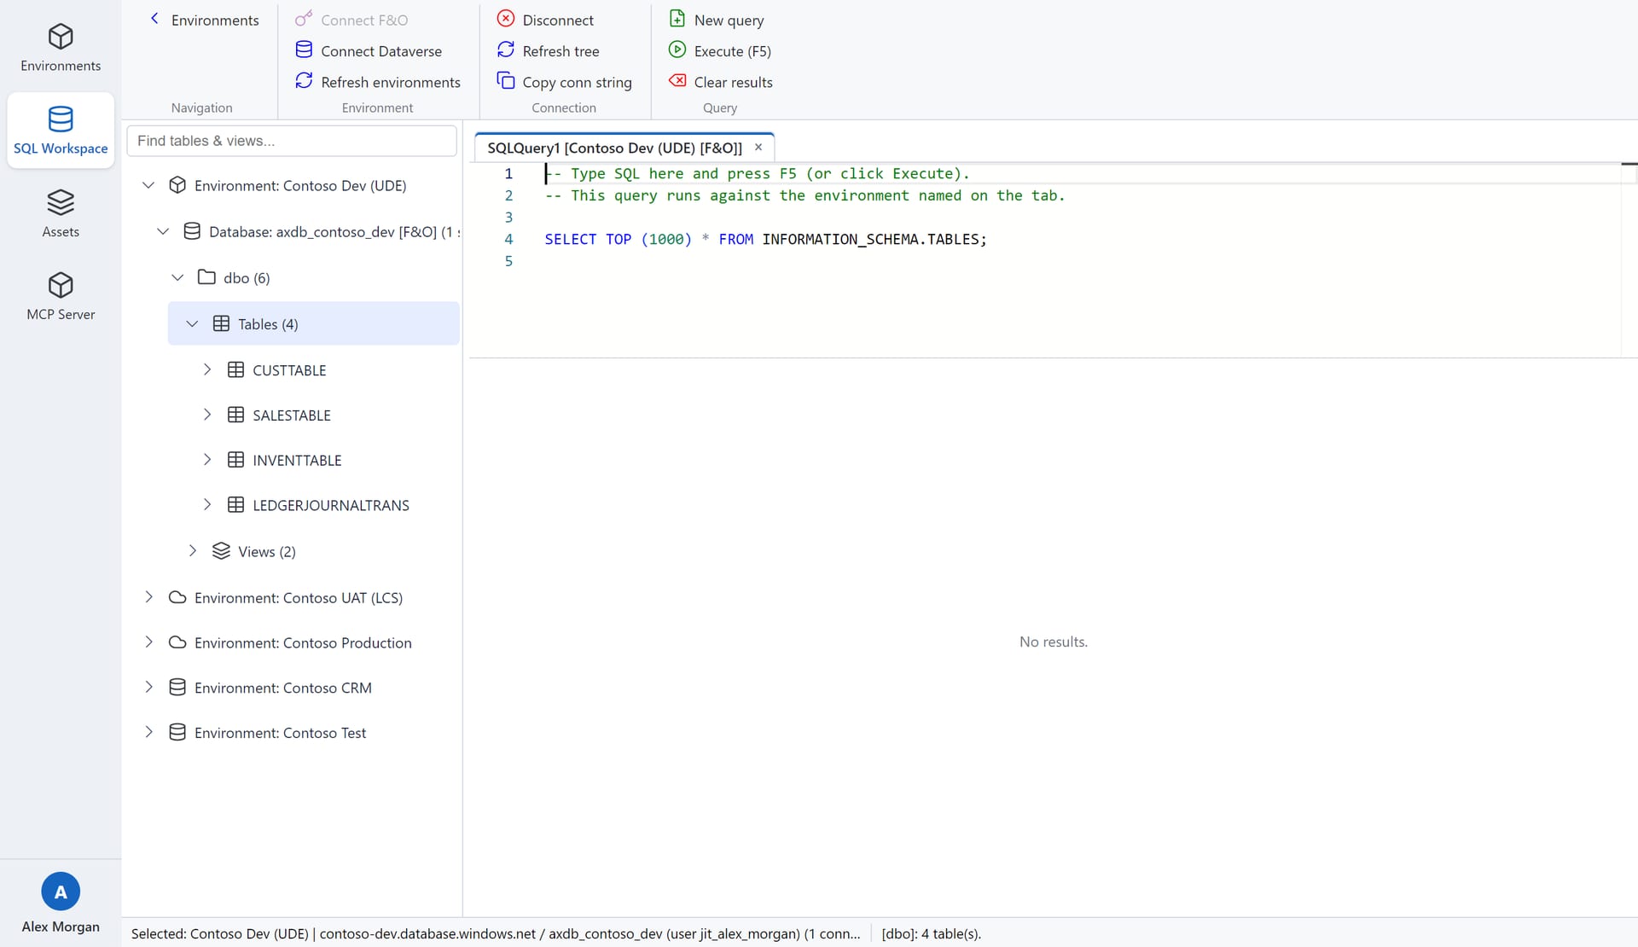
Task: Click the Copy conn string icon
Action: click(x=506, y=80)
